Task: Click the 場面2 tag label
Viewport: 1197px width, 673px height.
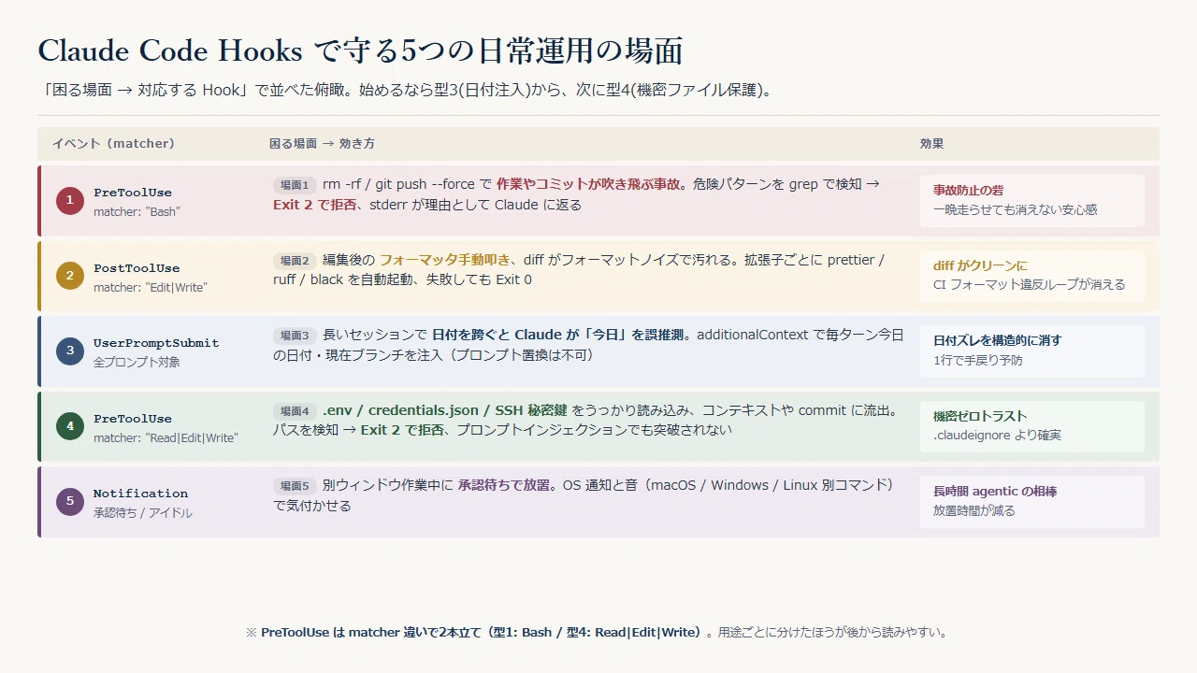Action: click(295, 261)
